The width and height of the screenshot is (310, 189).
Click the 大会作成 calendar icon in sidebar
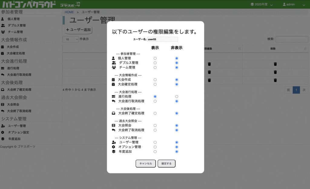pyautogui.click(x=3, y=47)
